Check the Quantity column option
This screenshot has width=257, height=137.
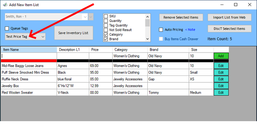(106, 21)
